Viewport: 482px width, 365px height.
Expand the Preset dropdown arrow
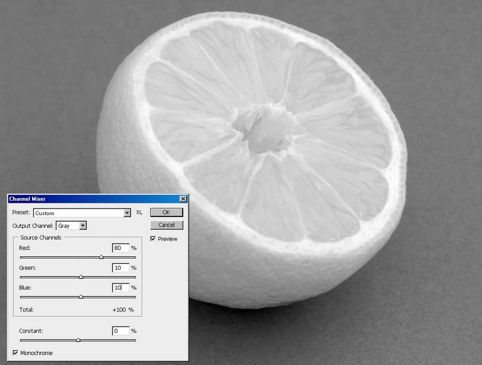click(x=127, y=213)
